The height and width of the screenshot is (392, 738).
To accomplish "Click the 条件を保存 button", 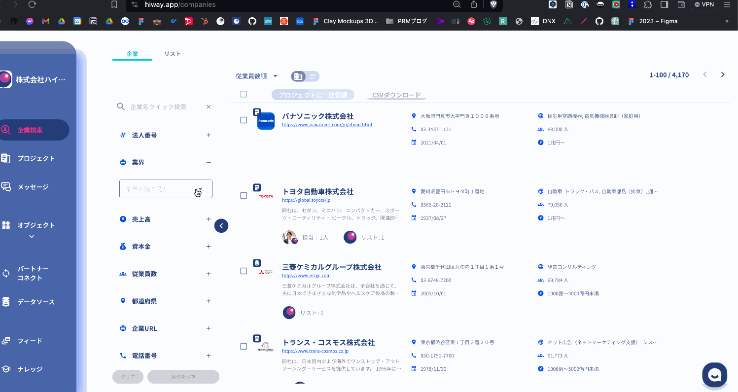I will 183,377.
